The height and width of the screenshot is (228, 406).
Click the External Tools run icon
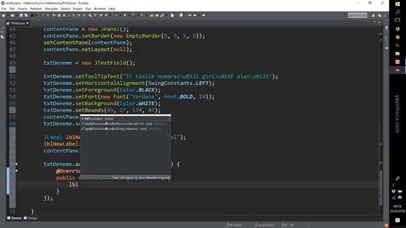pos(143,15)
